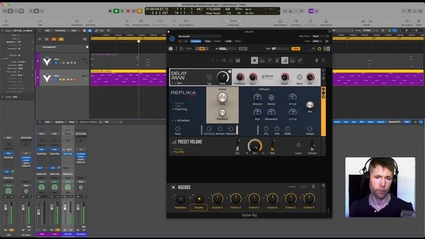Open the Guitar Rig browser library icon
425x239 pixels.
pyautogui.click(x=181, y=48)
